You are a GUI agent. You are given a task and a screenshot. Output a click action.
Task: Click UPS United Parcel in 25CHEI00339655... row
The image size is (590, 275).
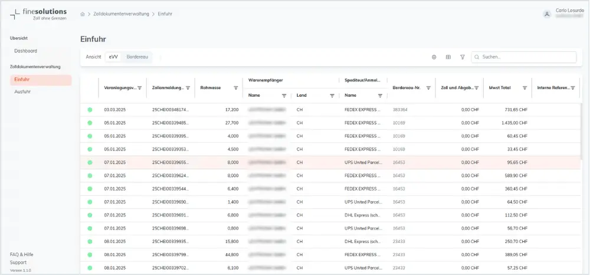363,162
